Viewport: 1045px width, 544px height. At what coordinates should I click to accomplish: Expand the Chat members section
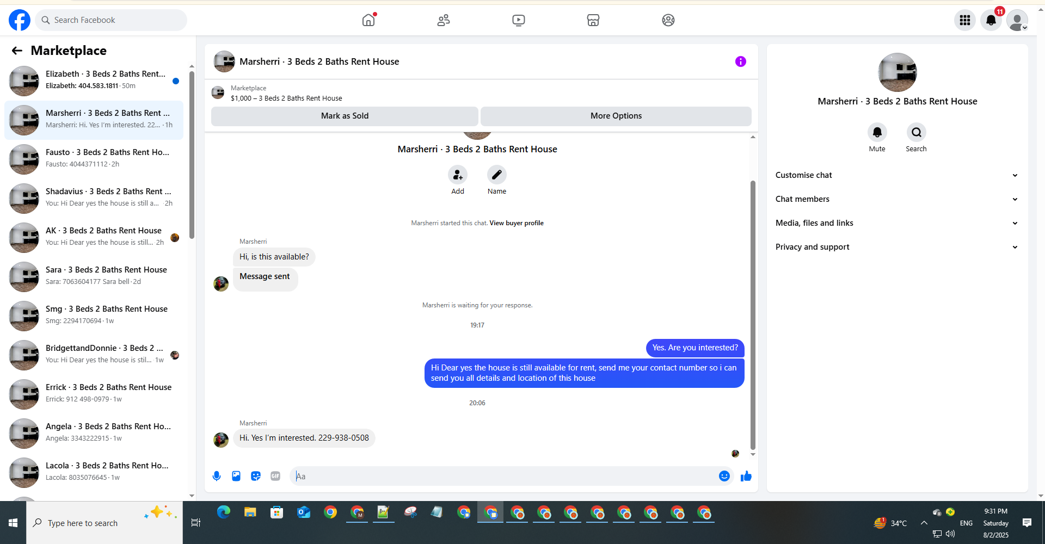[897, 199]
